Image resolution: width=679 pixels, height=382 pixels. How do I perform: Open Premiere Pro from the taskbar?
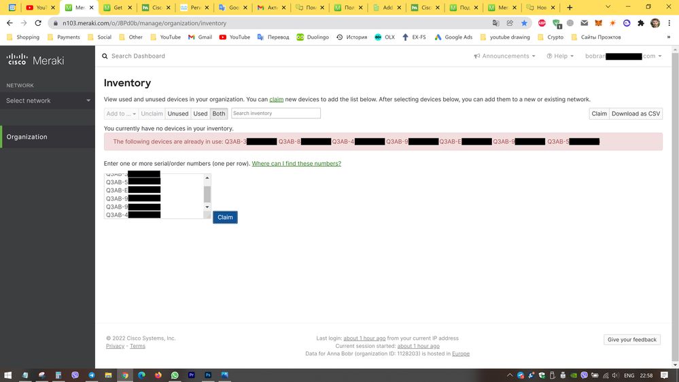(x=192, y=375)
